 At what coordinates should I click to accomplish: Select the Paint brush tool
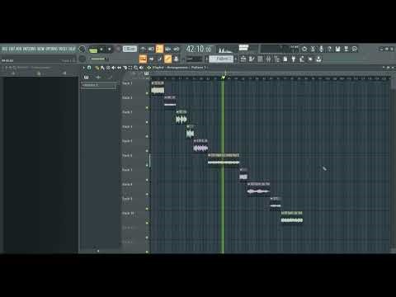click(x=102, y=68)
